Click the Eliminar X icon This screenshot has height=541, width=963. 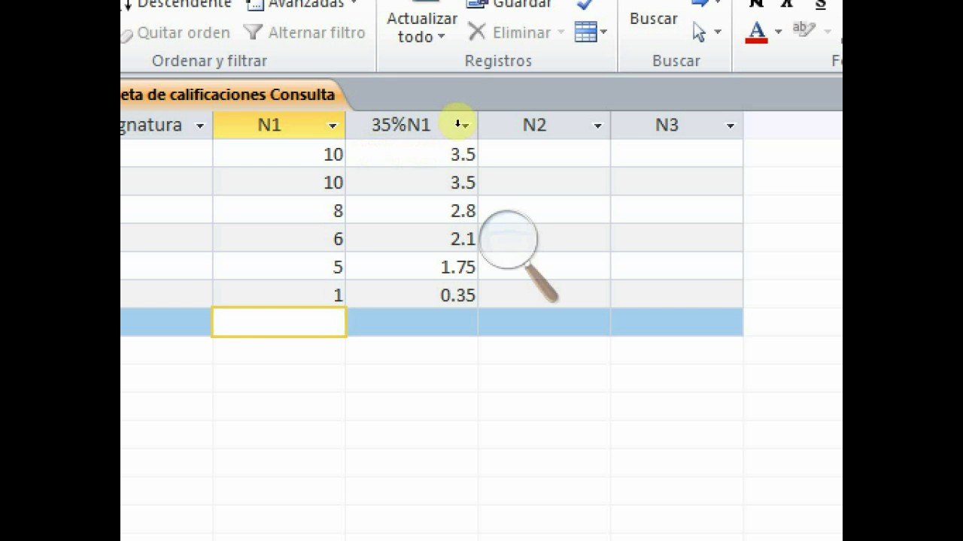pyautogui.click(x=476, y=32)
